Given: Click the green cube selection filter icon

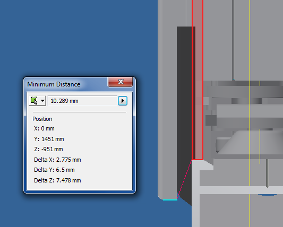Looking at the screenshot, I should (x=34, y=101).
